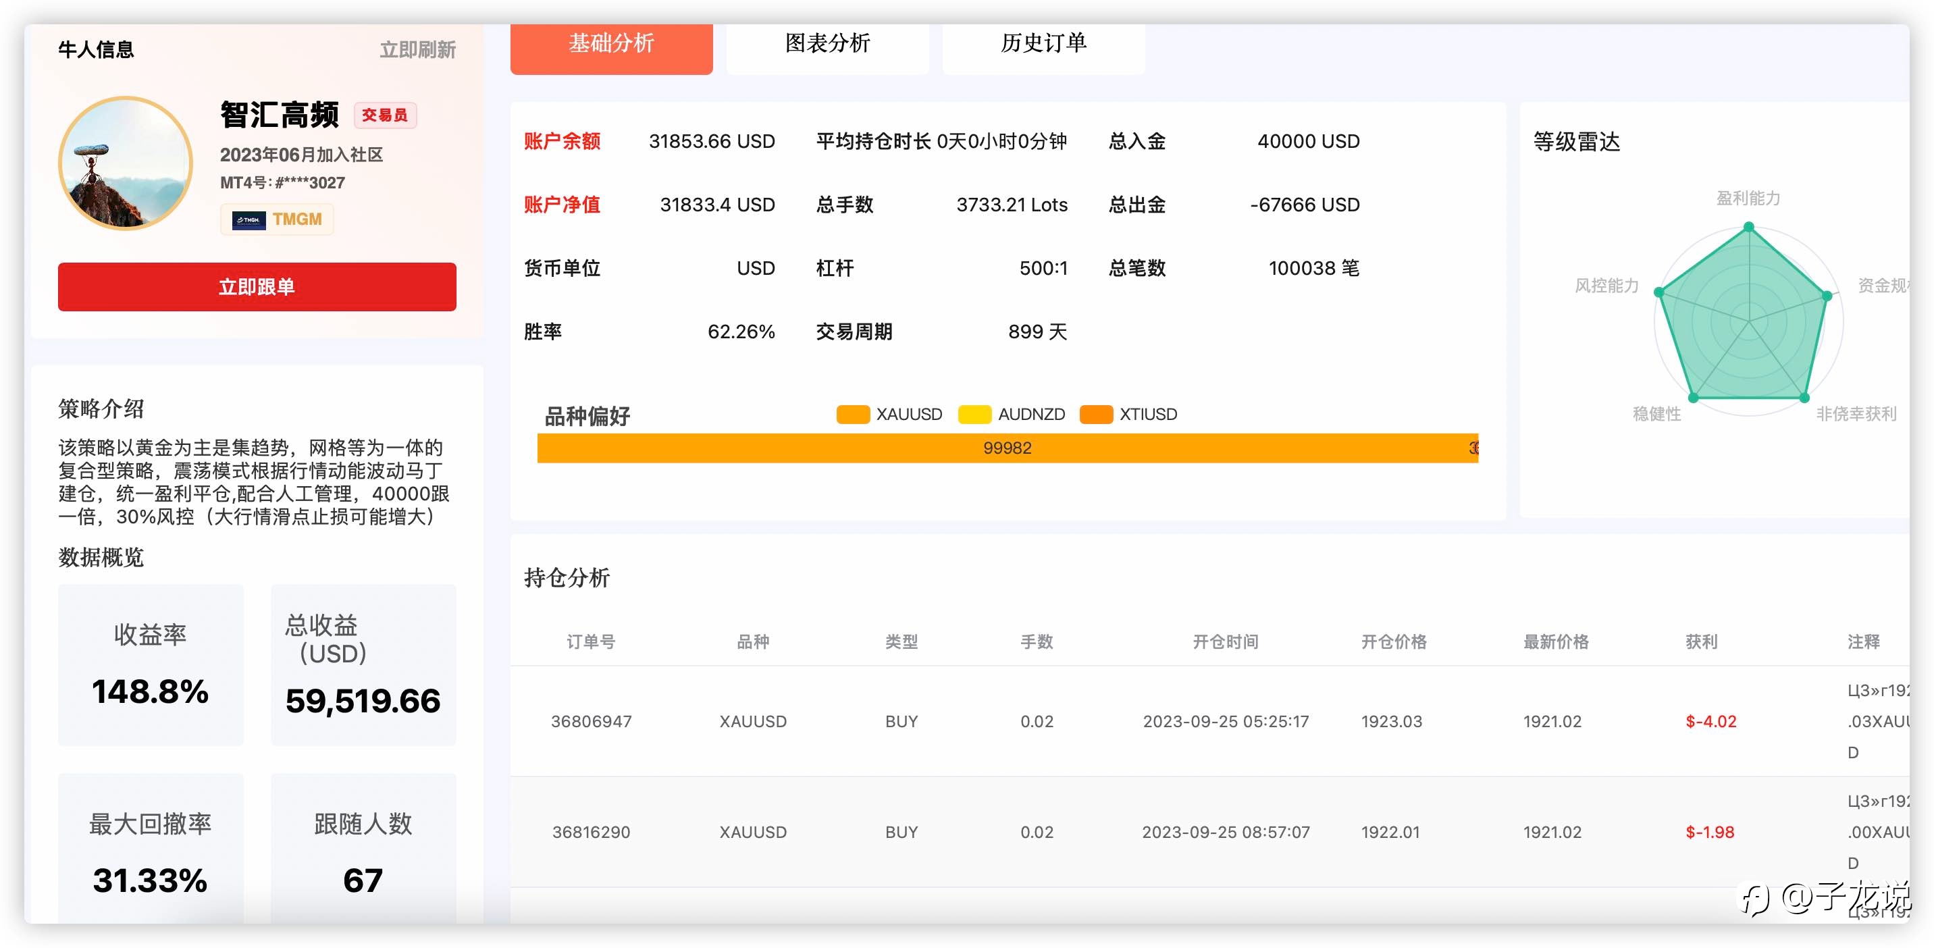
Task: Open the 历史订单 tab
Action: point(1043,45)
